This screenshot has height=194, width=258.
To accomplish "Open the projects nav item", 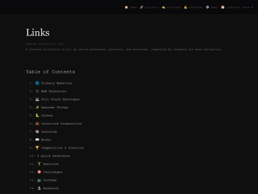I will [x=149, y=7].
